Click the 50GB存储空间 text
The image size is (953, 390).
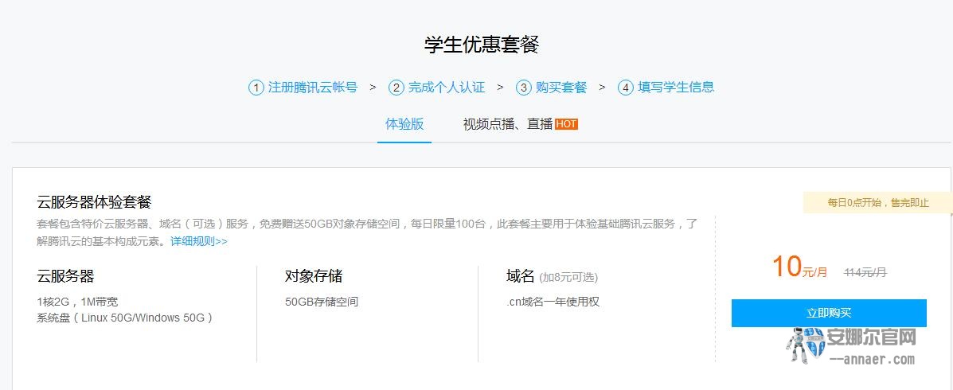(322, 302)
